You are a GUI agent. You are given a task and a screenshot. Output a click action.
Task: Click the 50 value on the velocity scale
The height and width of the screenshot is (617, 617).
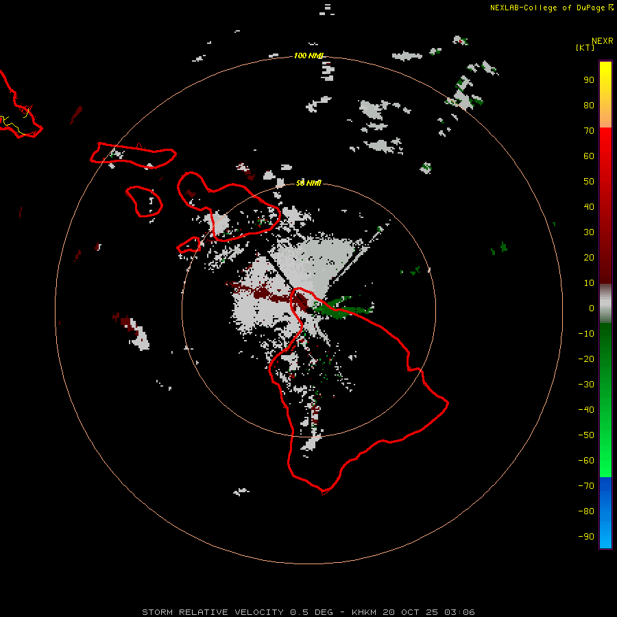[589, 182]
